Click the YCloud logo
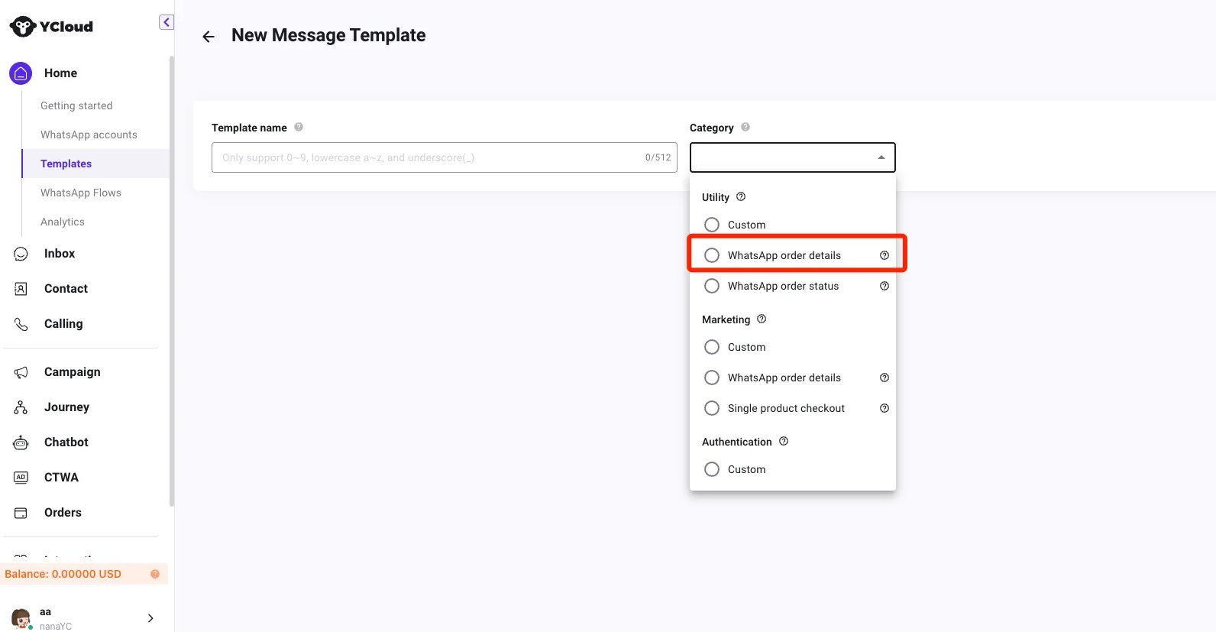Screen dimensions: 1216x632 (51, 27)
